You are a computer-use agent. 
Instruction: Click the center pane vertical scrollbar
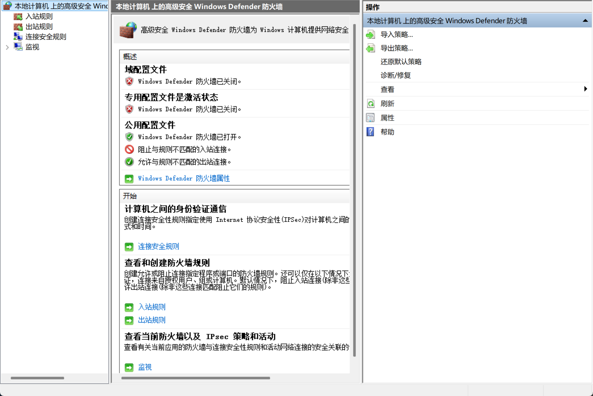point(354,190)
